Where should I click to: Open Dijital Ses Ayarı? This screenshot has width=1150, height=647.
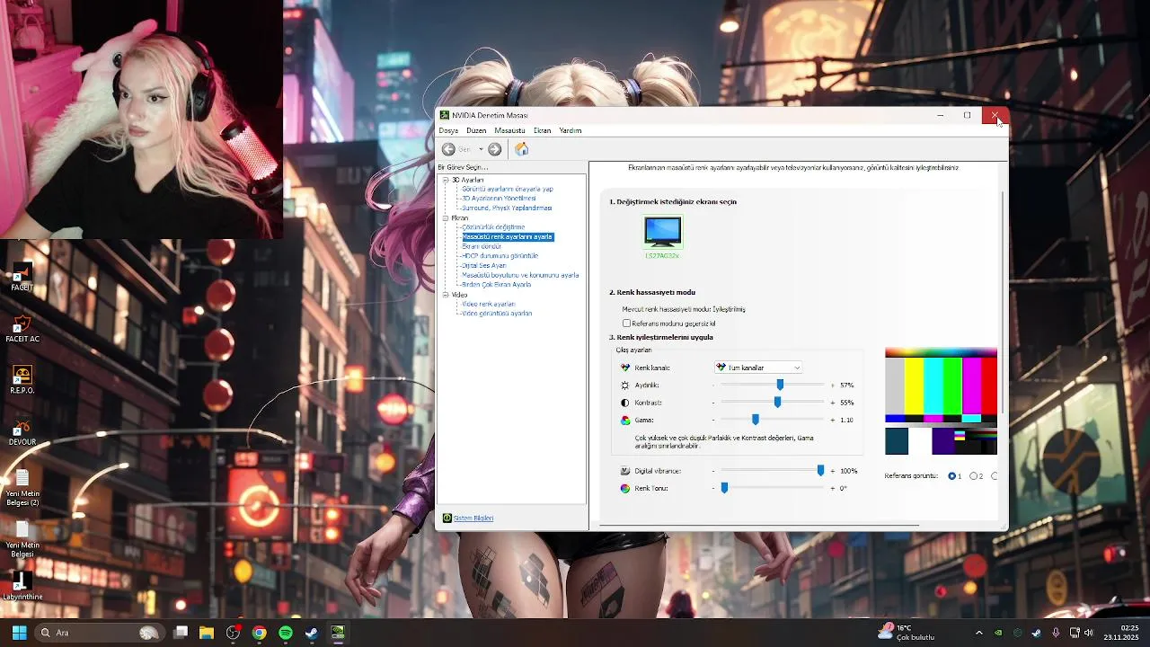point(484,265)
